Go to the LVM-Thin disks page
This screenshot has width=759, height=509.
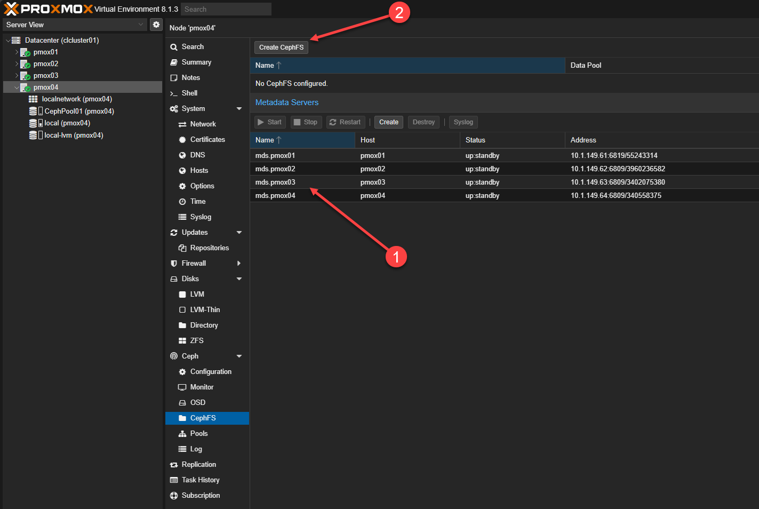207,310
